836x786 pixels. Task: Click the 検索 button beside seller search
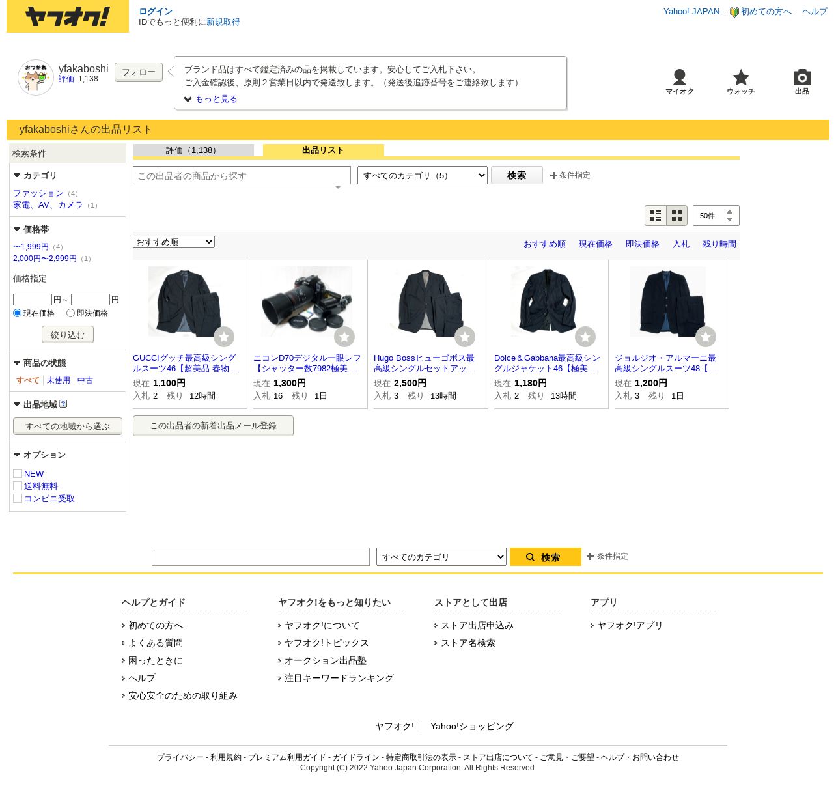coord(517,175)
